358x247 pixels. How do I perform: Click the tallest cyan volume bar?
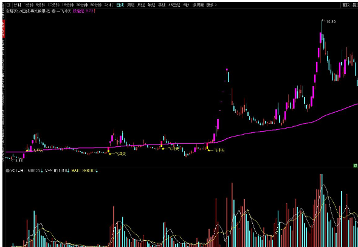(322, 211)
